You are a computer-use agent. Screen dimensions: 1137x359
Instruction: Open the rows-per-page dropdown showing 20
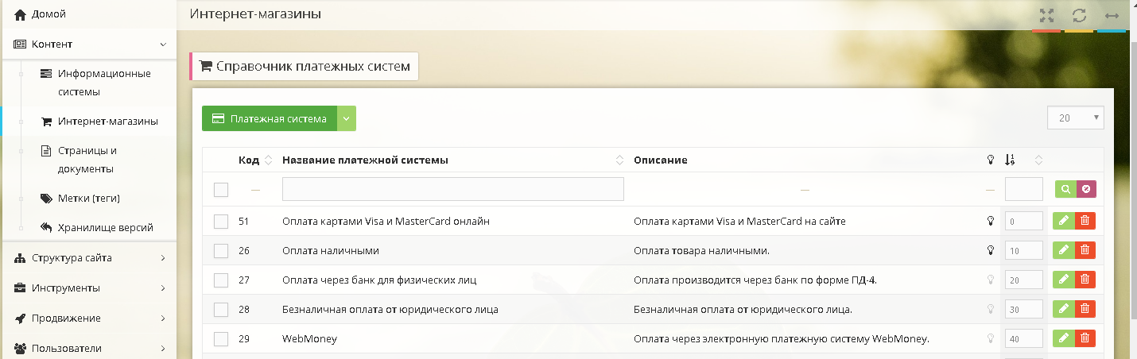click(x=1076, y=118)
